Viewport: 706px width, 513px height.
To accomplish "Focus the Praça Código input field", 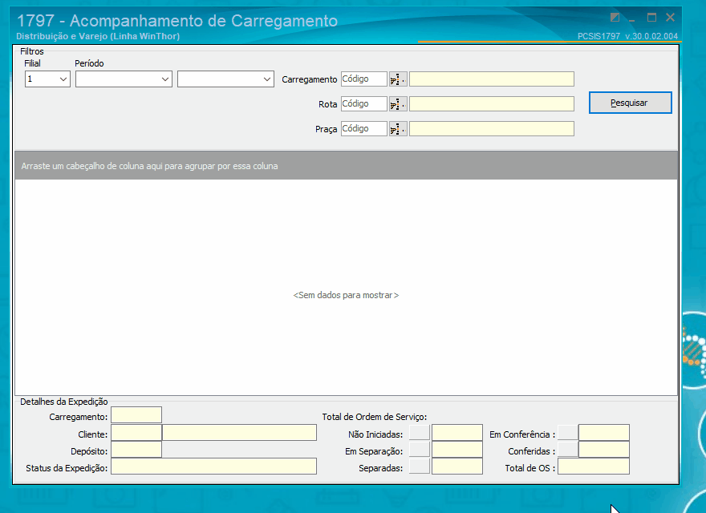I will coord(363,129).
